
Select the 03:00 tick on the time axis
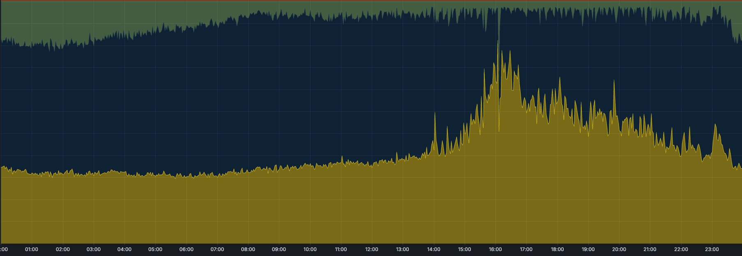point(93,249)
